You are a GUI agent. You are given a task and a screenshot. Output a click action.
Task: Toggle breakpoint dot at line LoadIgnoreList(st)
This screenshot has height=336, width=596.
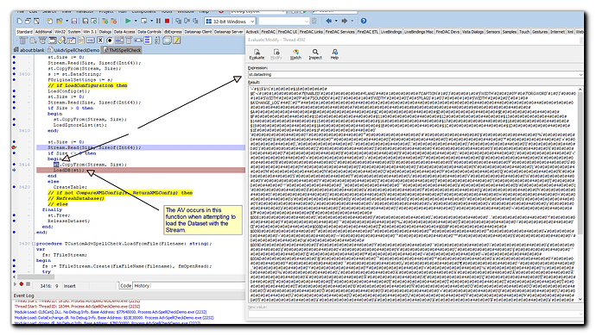14,125
